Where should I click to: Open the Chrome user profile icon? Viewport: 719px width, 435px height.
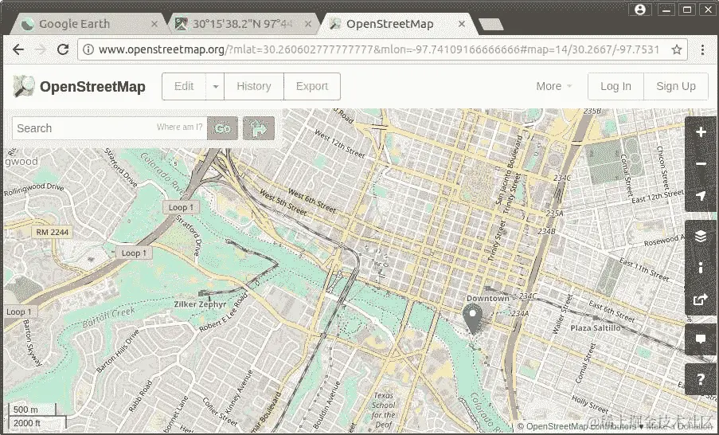point(640,10)
